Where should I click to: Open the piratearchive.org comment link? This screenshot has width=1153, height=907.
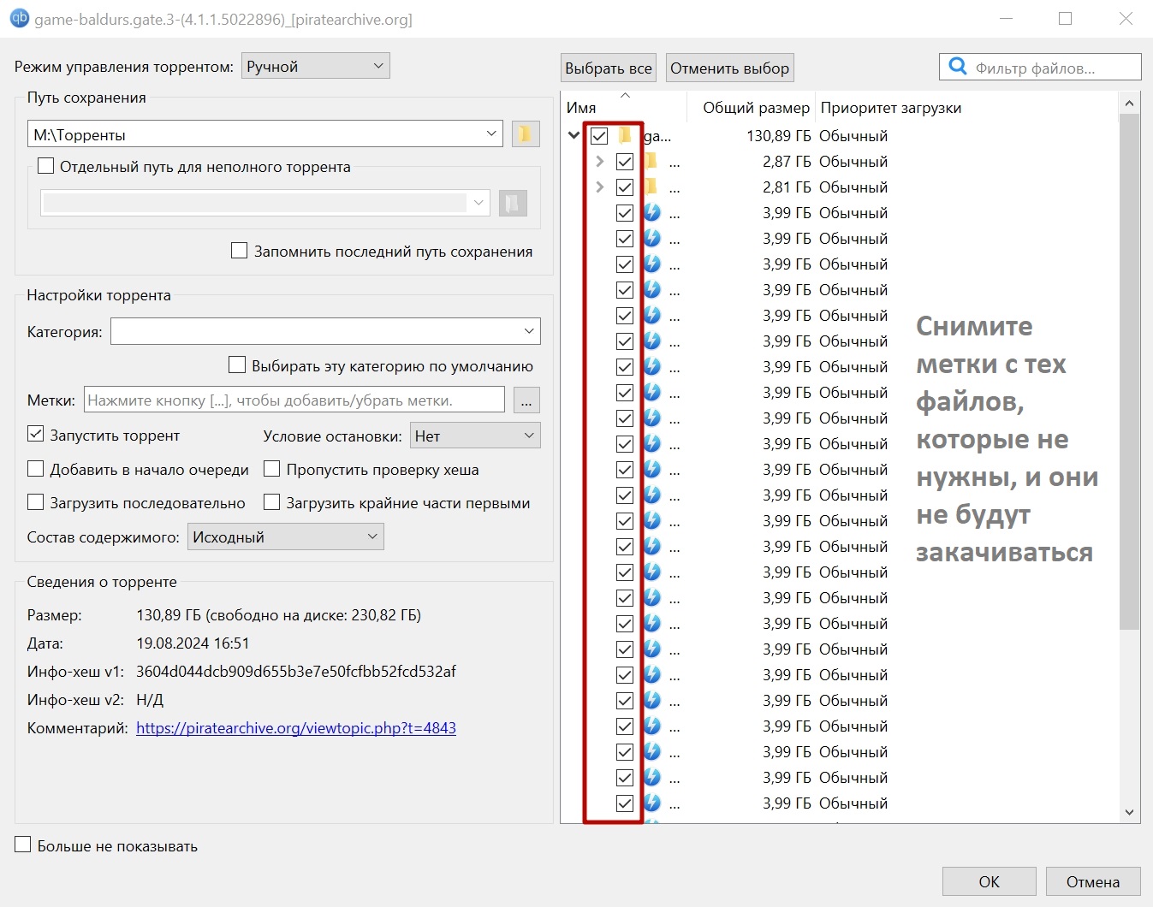295,728
